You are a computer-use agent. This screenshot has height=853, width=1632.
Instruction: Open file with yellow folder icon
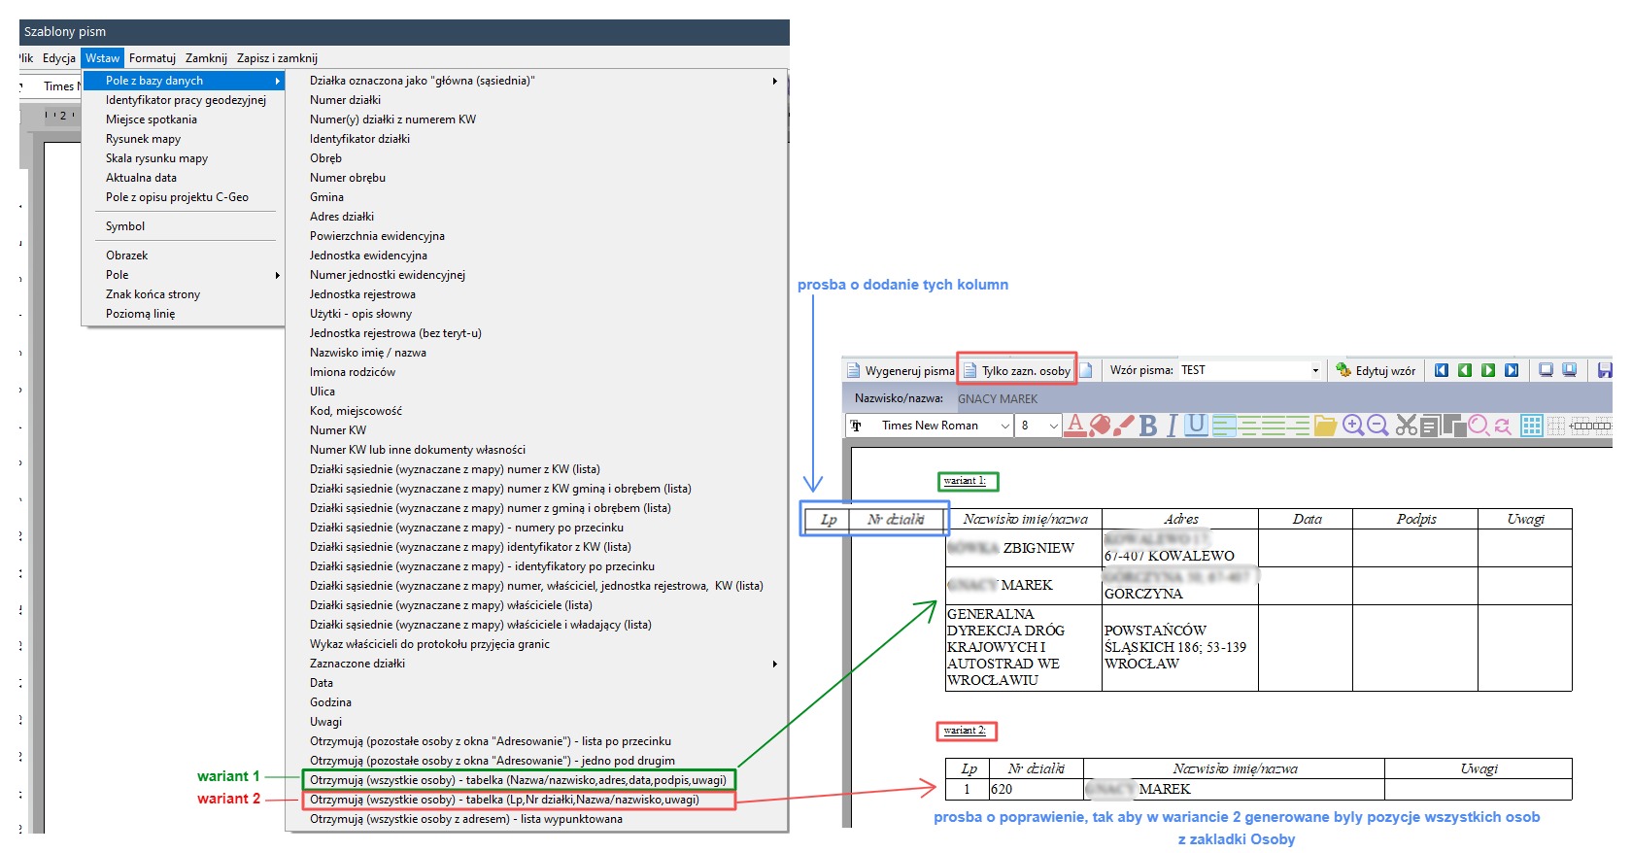pyautogui.click(x=1325, y=425)
